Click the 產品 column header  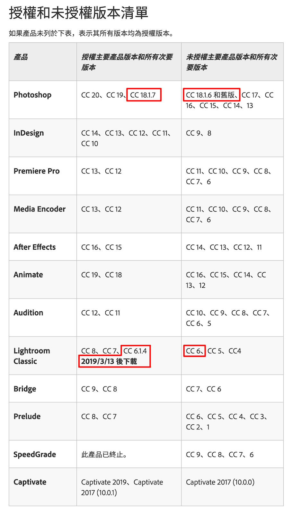[x=21, y=57]
